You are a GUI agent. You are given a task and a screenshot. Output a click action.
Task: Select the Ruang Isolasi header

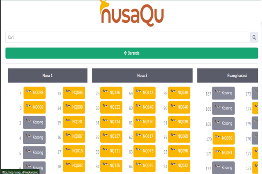click(x=228, y=76)
